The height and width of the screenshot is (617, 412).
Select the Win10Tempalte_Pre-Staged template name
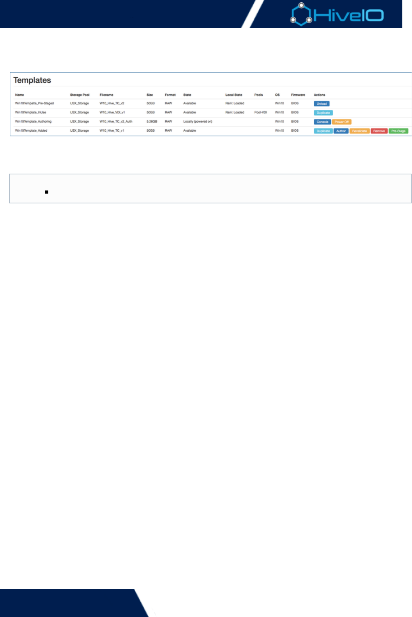tap(34, 103)
